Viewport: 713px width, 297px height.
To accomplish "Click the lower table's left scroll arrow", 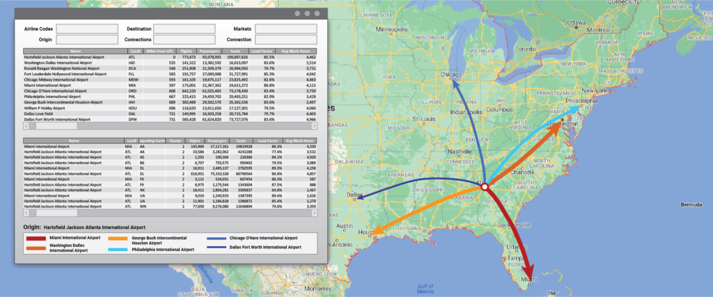I will [x=26, y=213].
